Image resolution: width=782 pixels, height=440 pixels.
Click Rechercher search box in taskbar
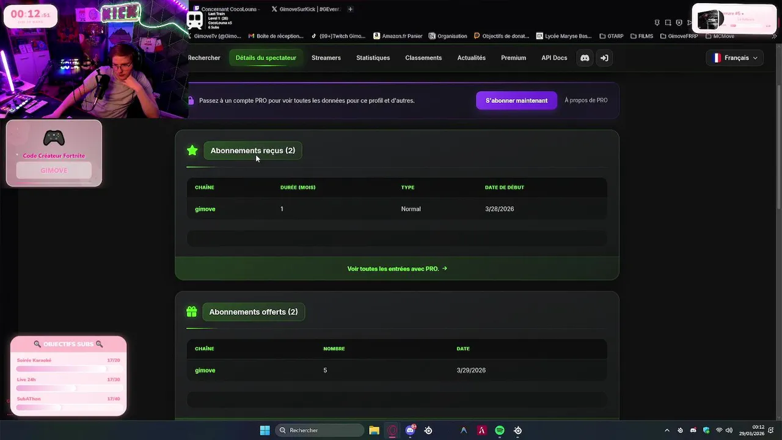[320, 430]
